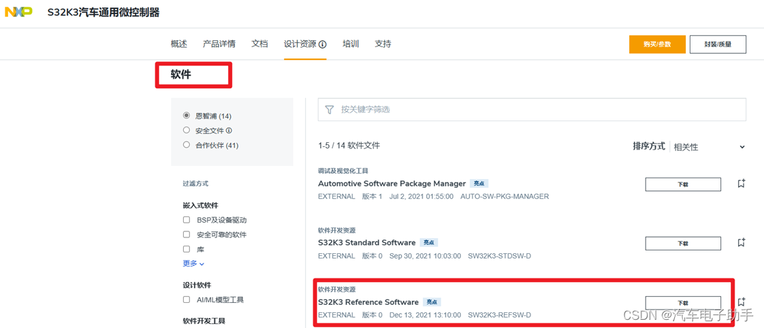Click the S32K3汽车通用微控制器 page title

[x=104, y=13]
